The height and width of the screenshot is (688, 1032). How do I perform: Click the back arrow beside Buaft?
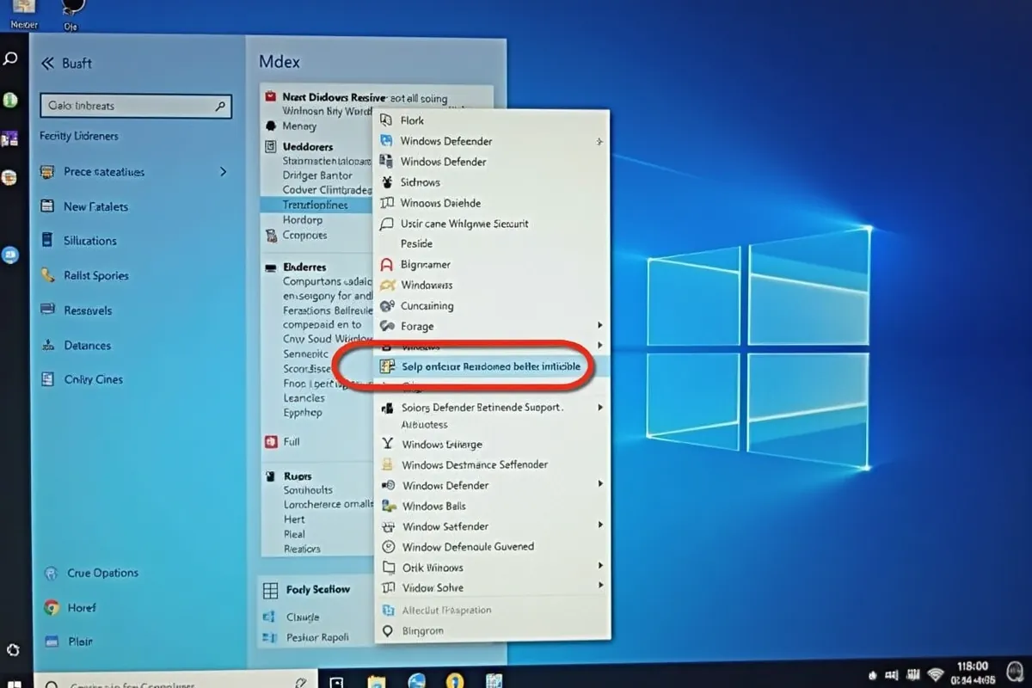[47, 64]
